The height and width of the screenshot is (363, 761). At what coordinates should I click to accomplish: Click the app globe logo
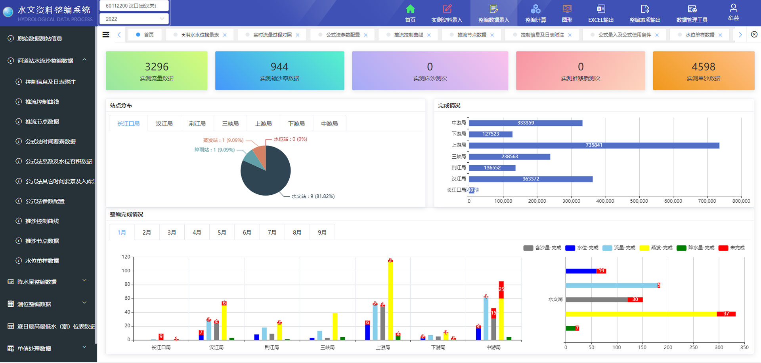click(x=8, y=12)
